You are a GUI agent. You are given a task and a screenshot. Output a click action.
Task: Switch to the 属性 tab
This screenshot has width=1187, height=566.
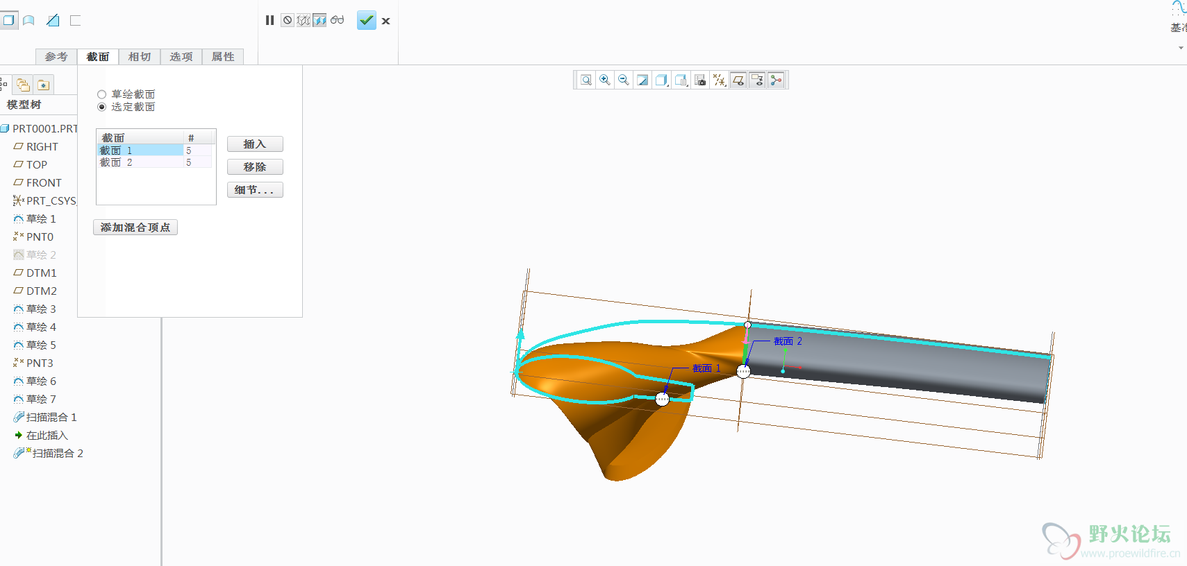(x=223, y=57)
